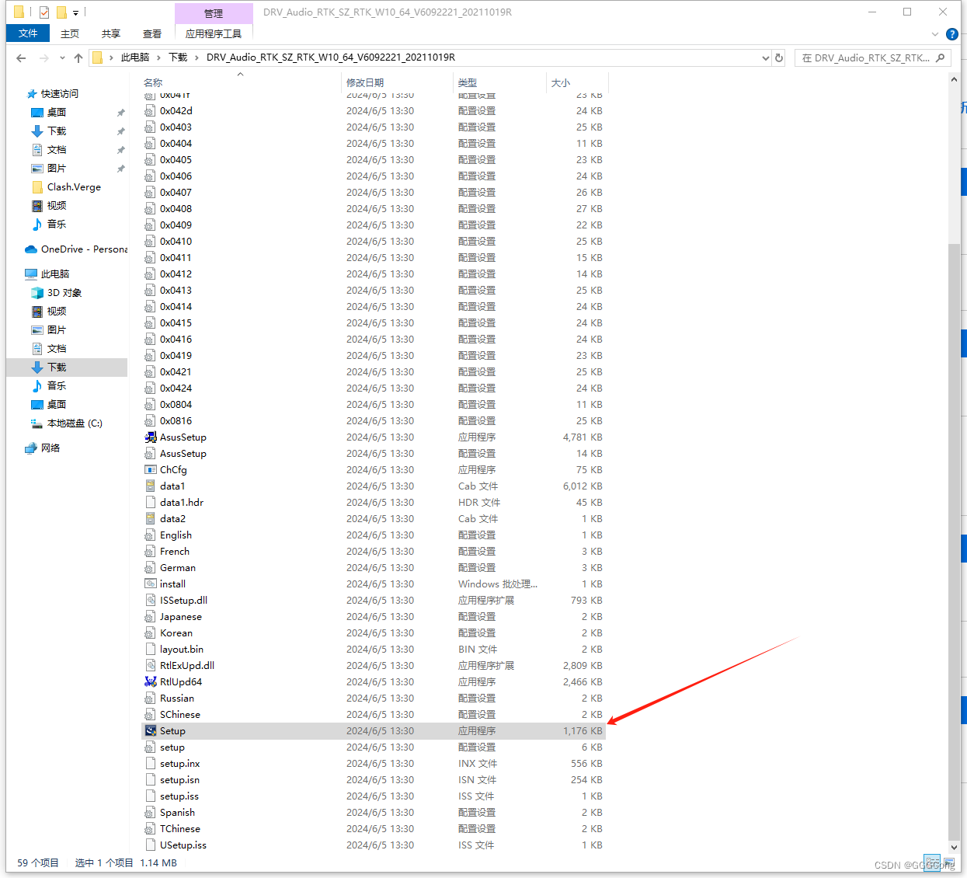This screenshot has height=878, width=967.
Task: Click 此电脑 in the address breadcrumb
Action: click(135, 57)
